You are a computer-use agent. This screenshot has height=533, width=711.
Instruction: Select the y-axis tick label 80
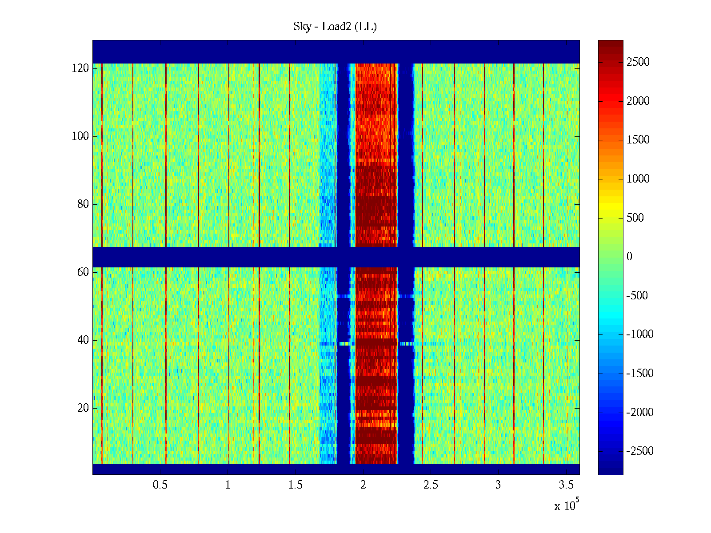click(x=83, y=204)
